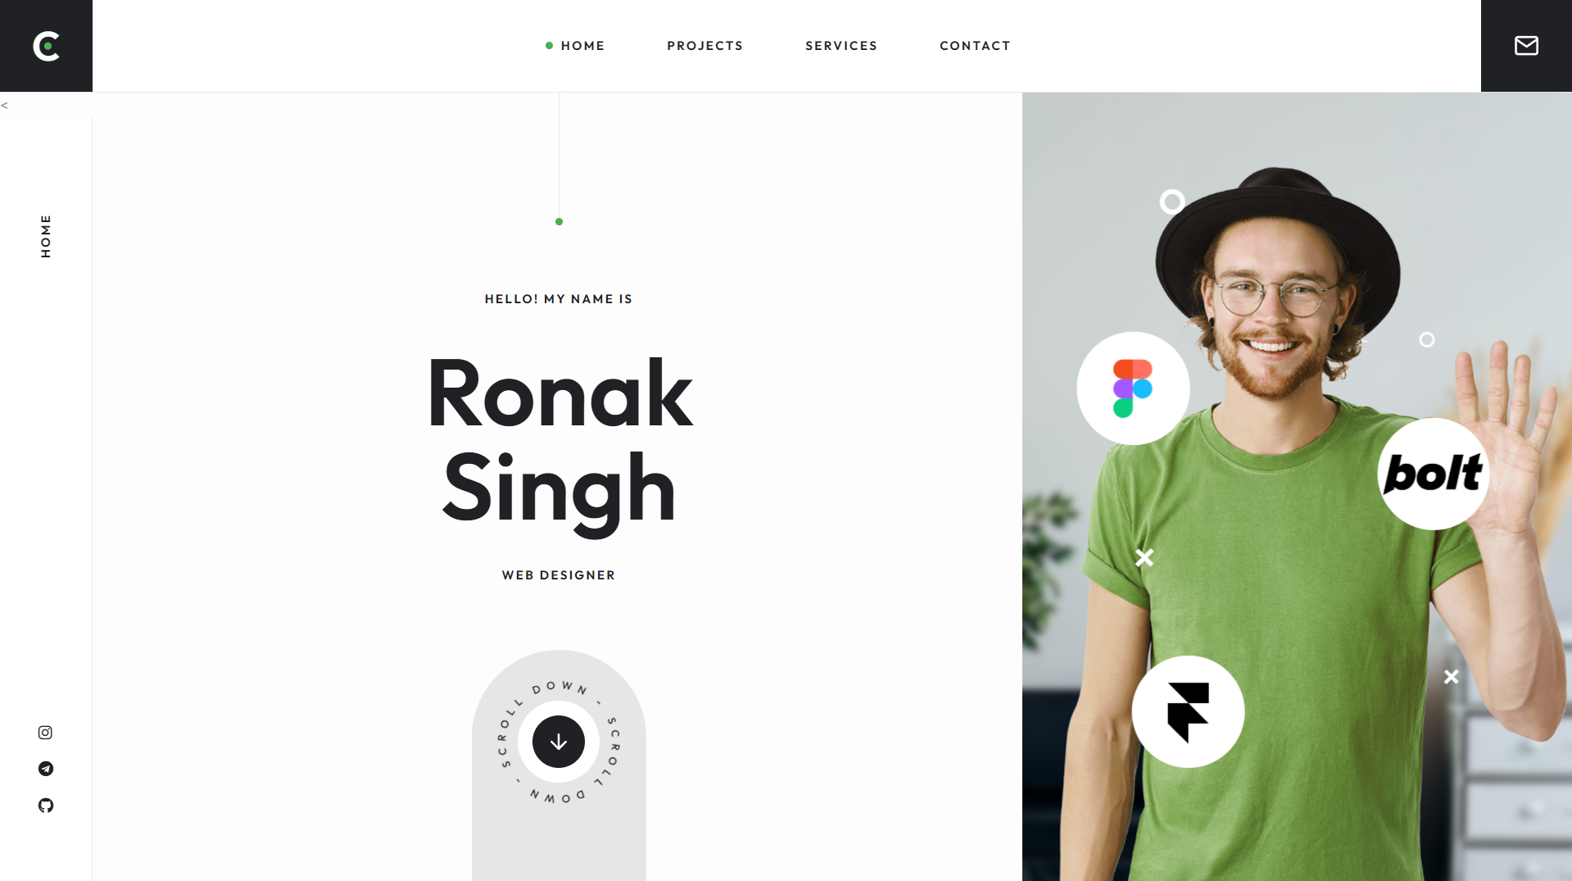Viewport: 1572px width, 881px height.
Task: Click the Figma logo bubble
Action: pyautogui.click(x=1133, y=388)
